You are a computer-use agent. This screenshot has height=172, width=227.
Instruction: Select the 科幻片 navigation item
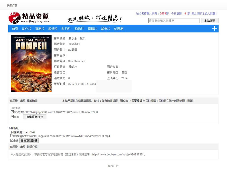[x=66, y=29]
